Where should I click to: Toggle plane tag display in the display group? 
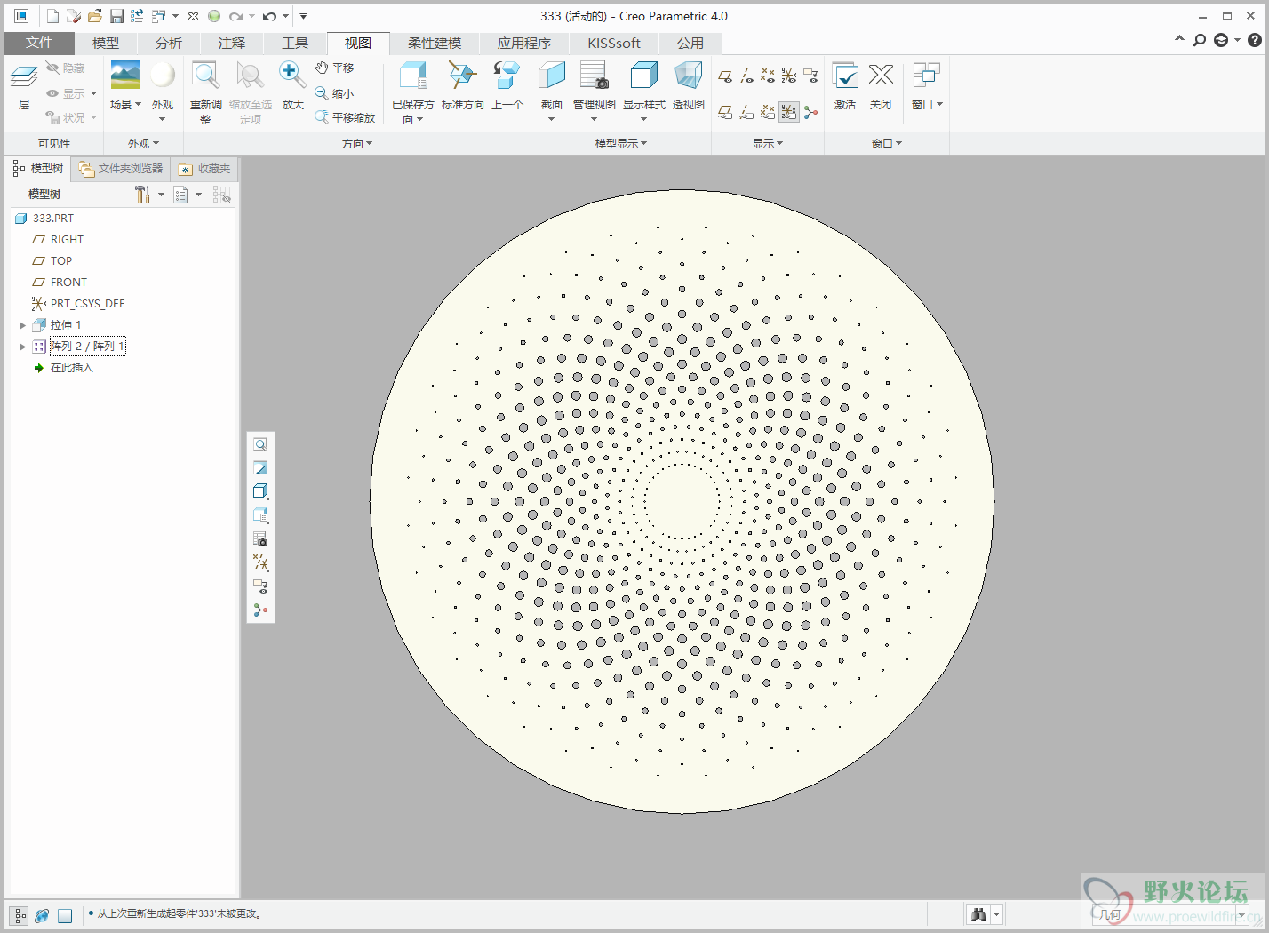[725, 112]
